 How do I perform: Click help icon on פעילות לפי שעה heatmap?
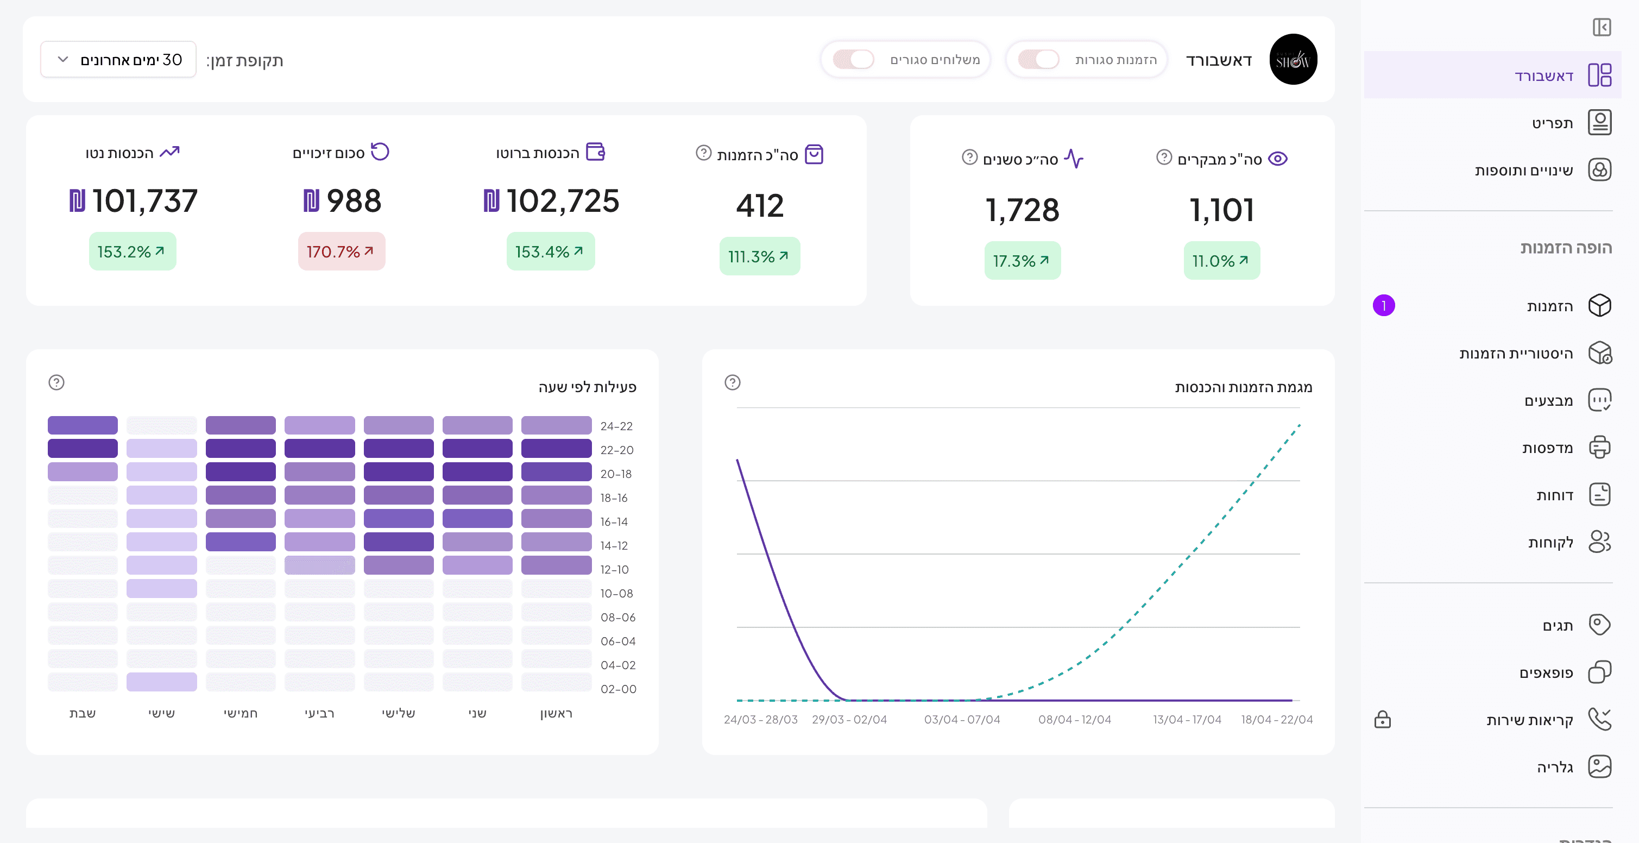click(56, 382)
